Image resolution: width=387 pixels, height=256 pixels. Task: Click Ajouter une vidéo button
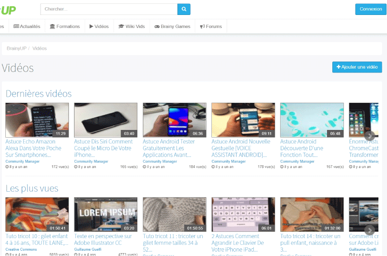coord(357,67)
